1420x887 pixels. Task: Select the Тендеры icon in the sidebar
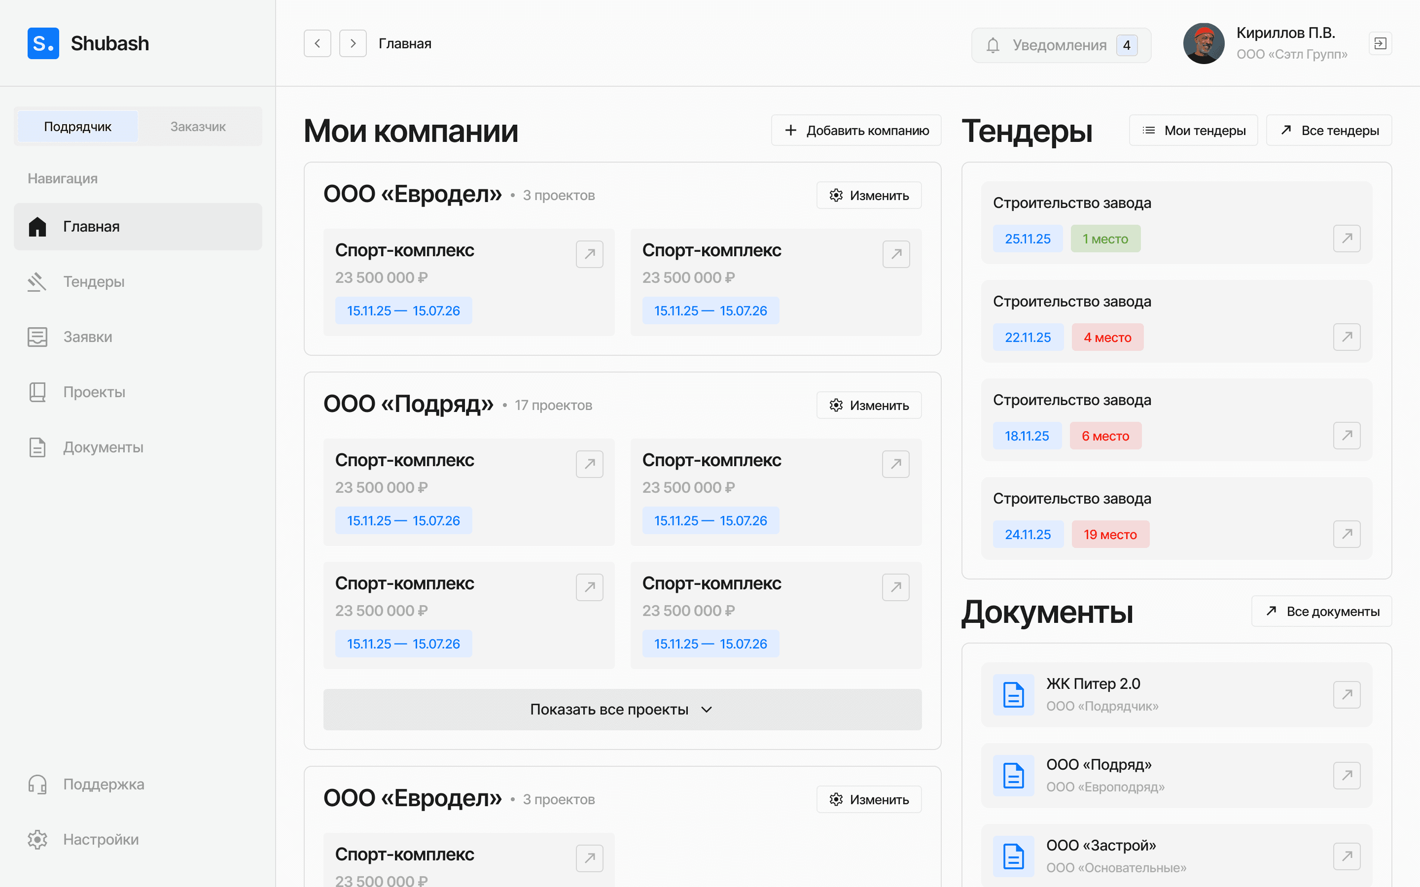click(37, 281)
